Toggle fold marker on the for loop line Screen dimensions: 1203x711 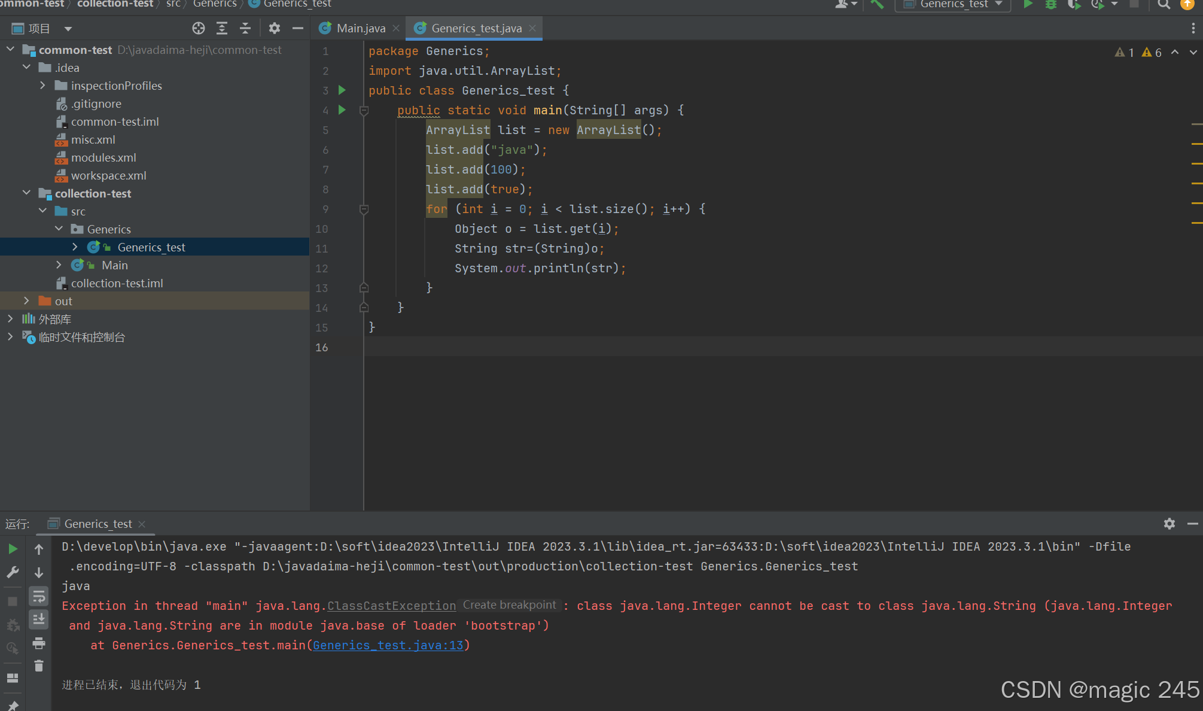pyautogui.click(x=364, y=209)
